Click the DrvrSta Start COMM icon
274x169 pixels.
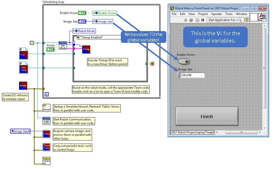click(46, 121)
